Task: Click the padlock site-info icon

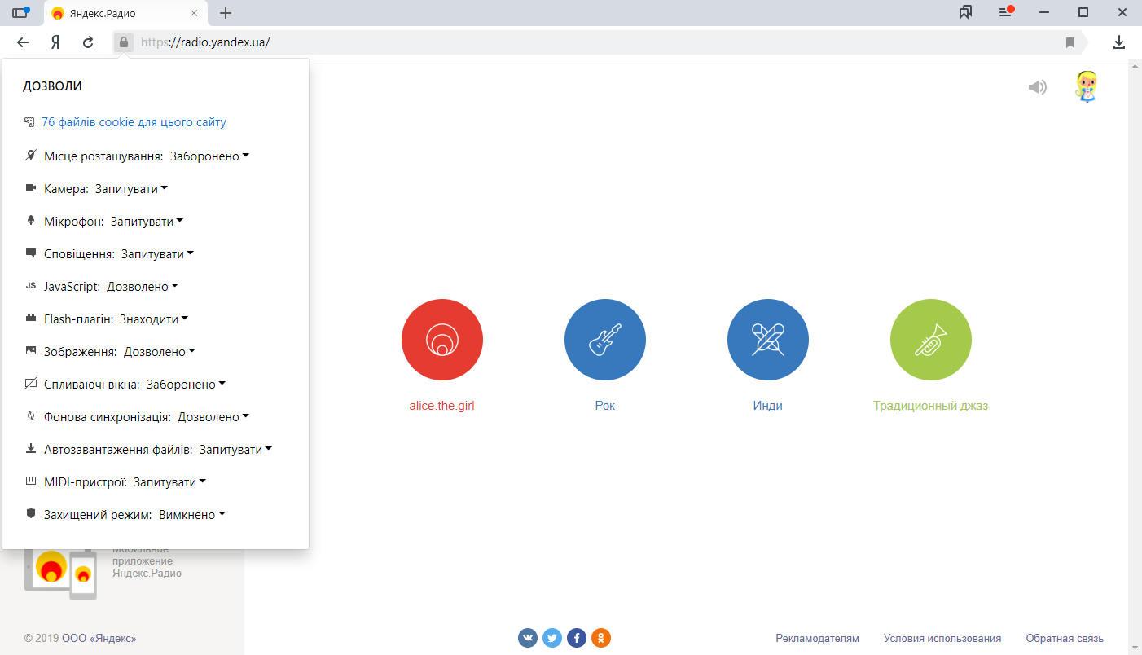Action: pyautogui.click(x=123, y=42)
